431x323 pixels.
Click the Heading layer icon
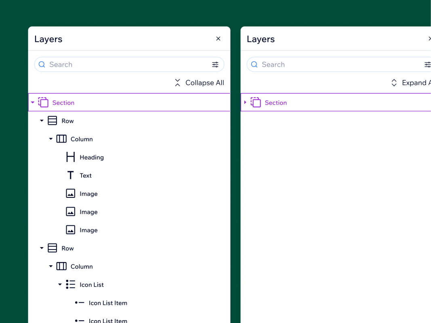[70, 157]
